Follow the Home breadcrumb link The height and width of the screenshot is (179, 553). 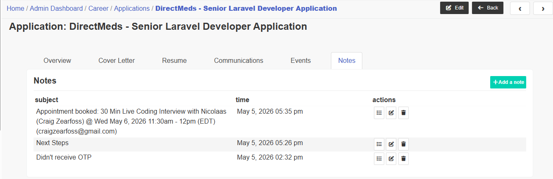click(15, 8)
